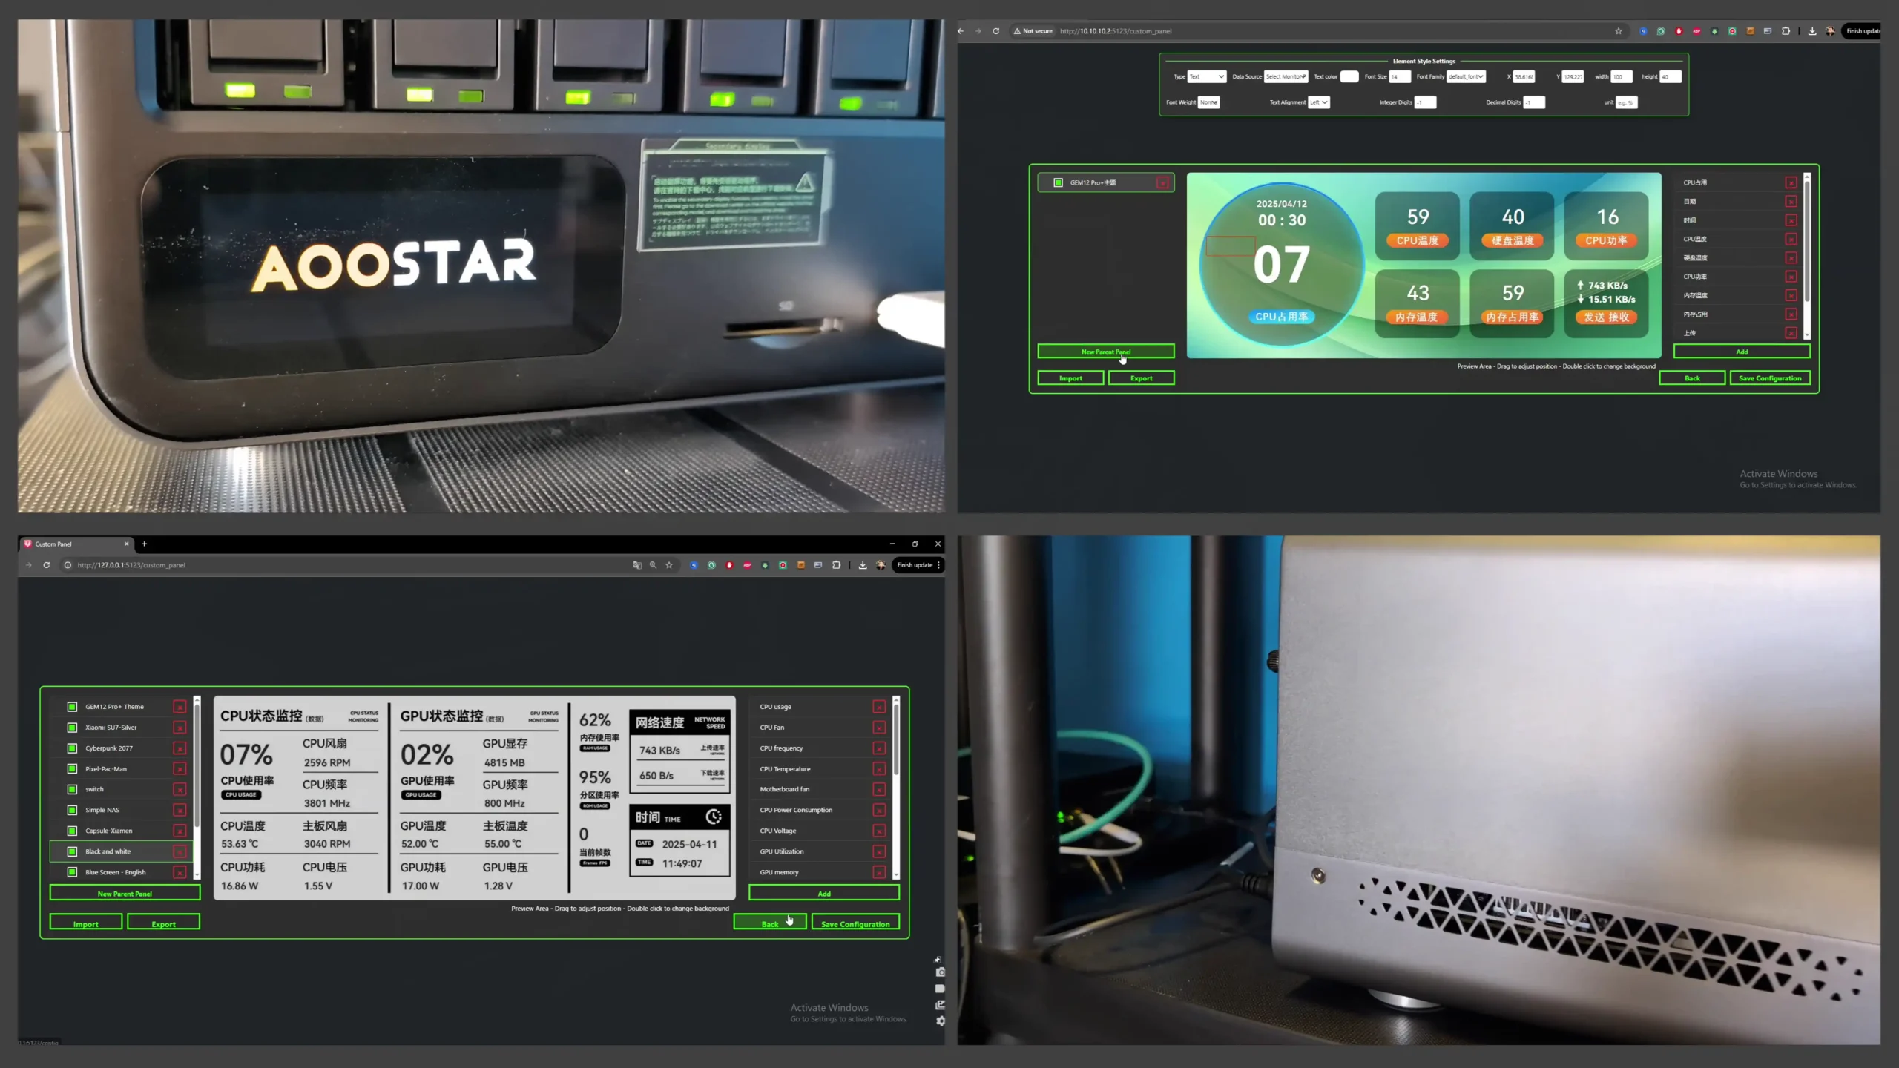The image size is (1899, 1068).
Task: Toggle the Xiaomi SU7-Silver checkbox
Action: click(x=72, y=728)
